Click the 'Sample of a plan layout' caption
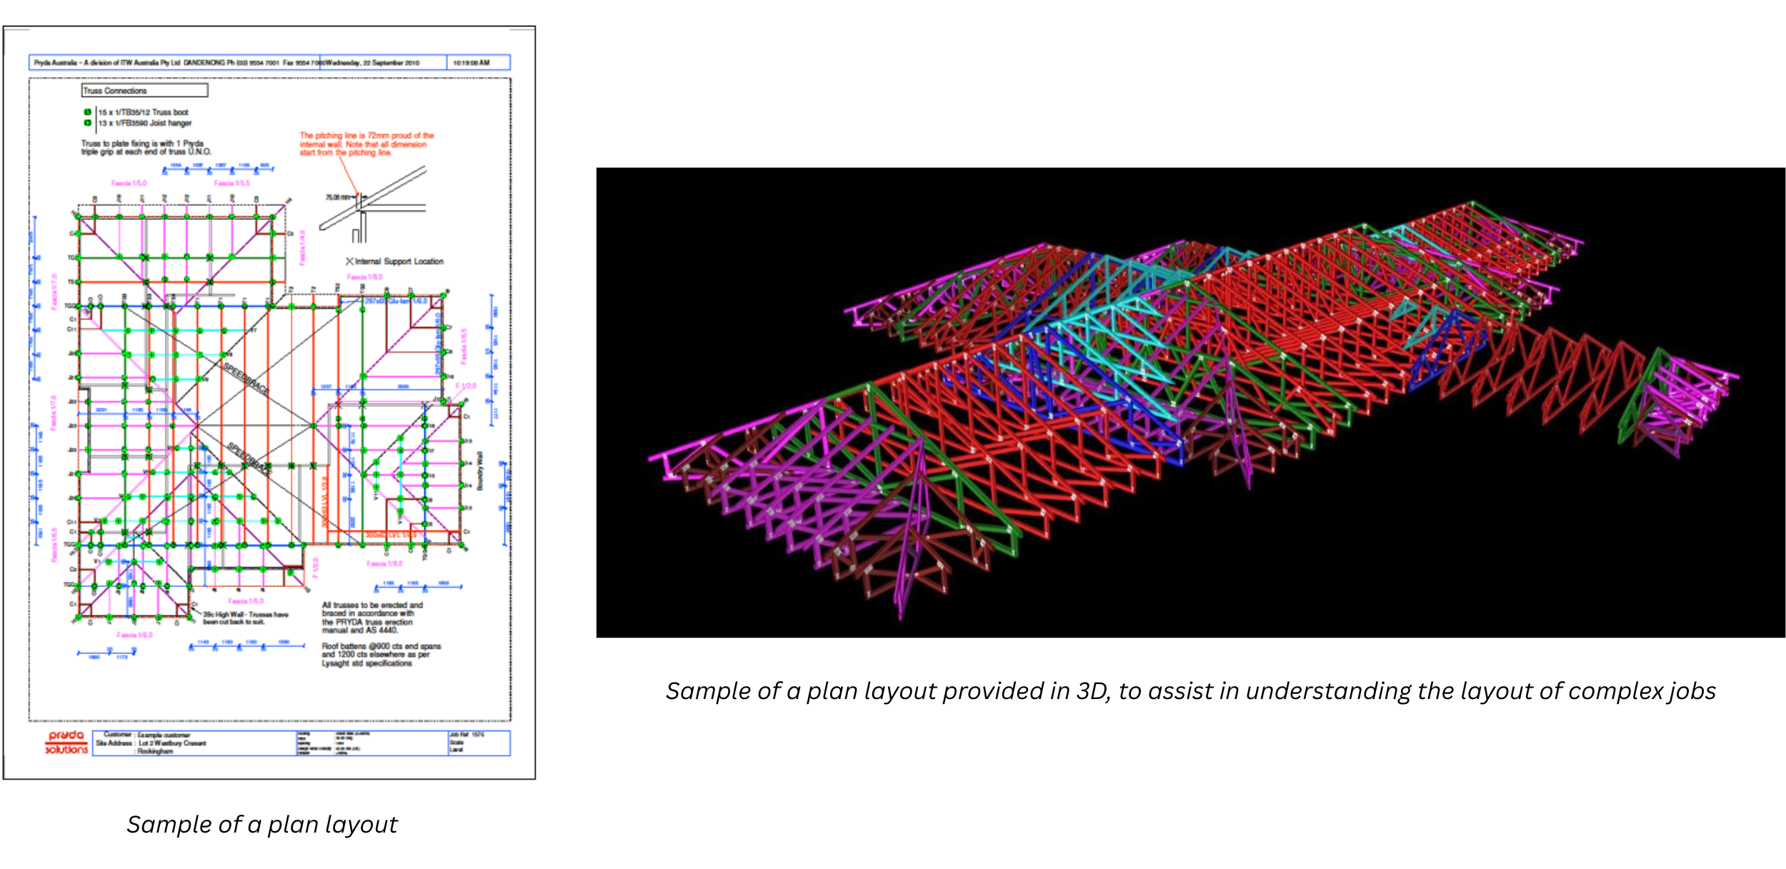Image resolution: width=1786 pixels, height=869 pixels. point(261,825)
